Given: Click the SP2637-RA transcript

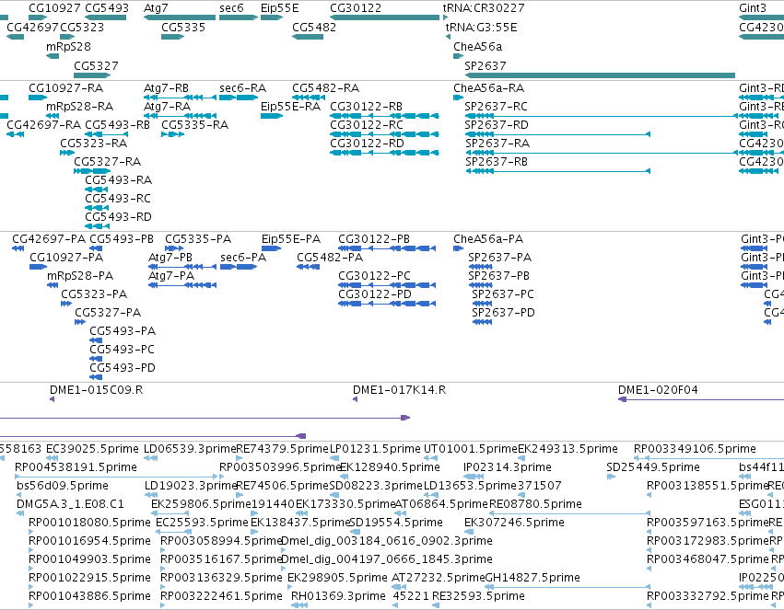Looking at the screenshot, I should point(602,153).
